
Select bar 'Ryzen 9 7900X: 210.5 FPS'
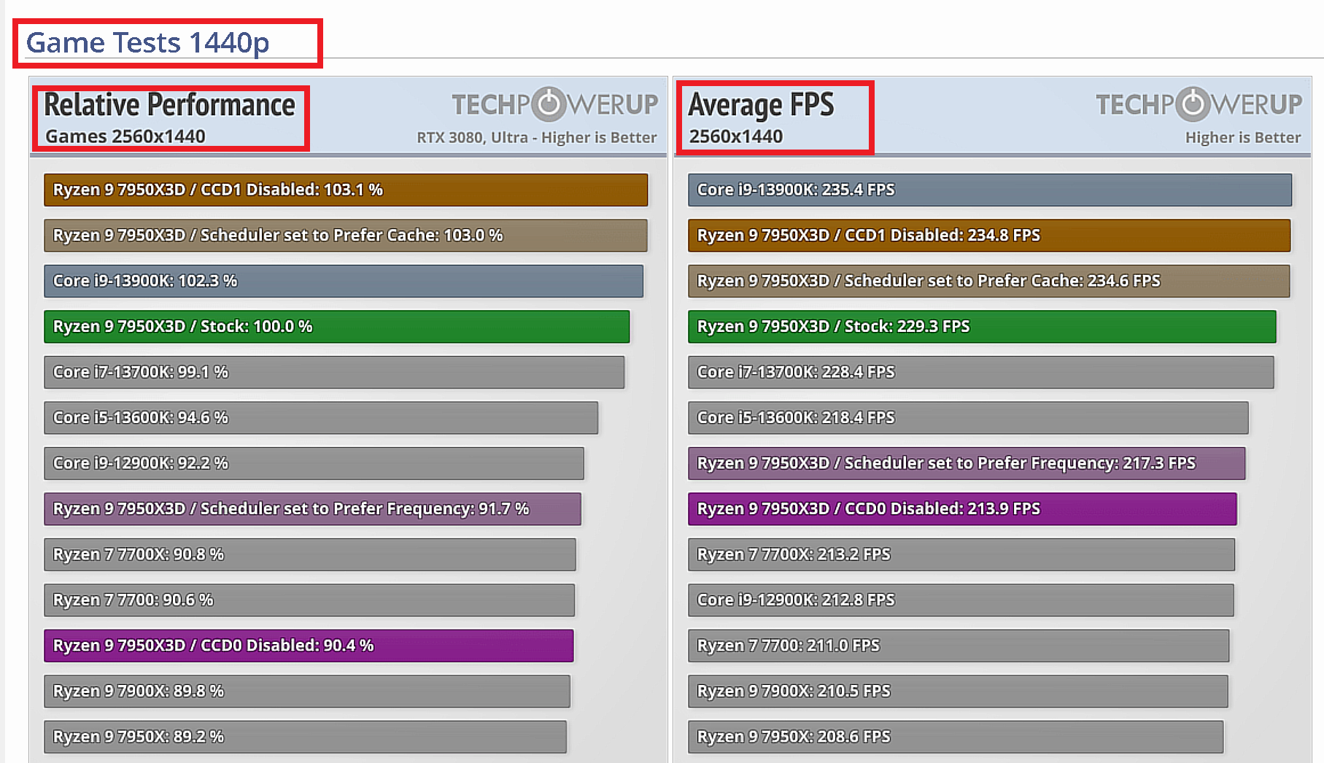[958, 692]
